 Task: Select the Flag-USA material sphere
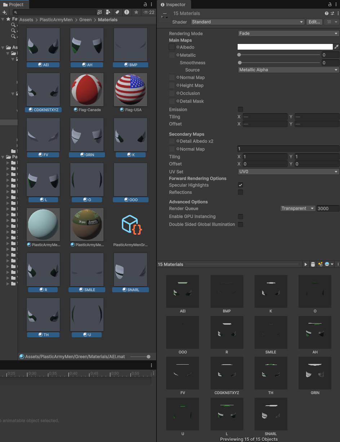click(x=131, y=90)
